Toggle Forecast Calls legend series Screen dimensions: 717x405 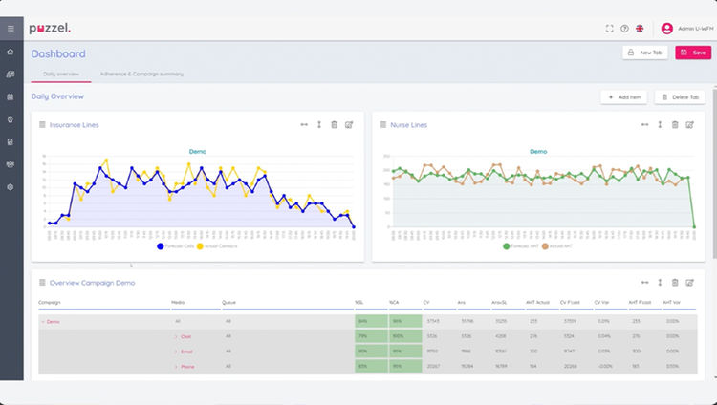[x=176, y=245]
